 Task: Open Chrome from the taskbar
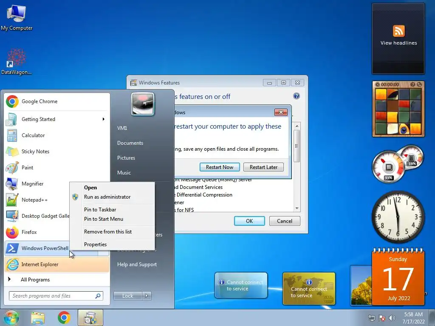(64, 318)
